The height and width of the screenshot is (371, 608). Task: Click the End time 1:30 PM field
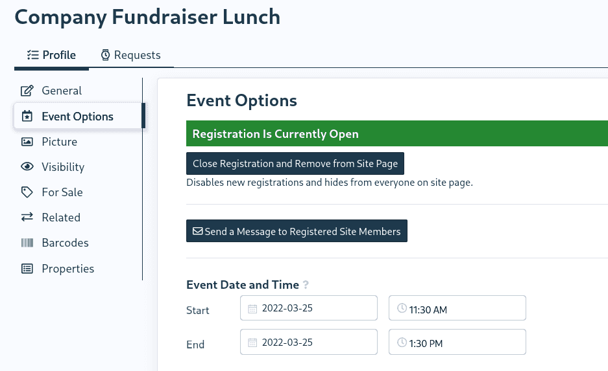(x=457, y=343)
